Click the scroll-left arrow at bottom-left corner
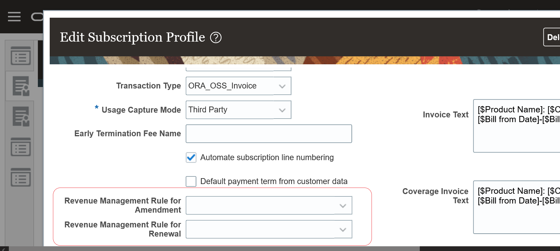Screen dimensions: 560x251 (x=4, y=249)
